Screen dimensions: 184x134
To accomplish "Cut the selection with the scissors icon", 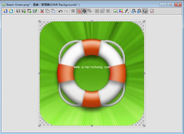I will pos(42,11).
